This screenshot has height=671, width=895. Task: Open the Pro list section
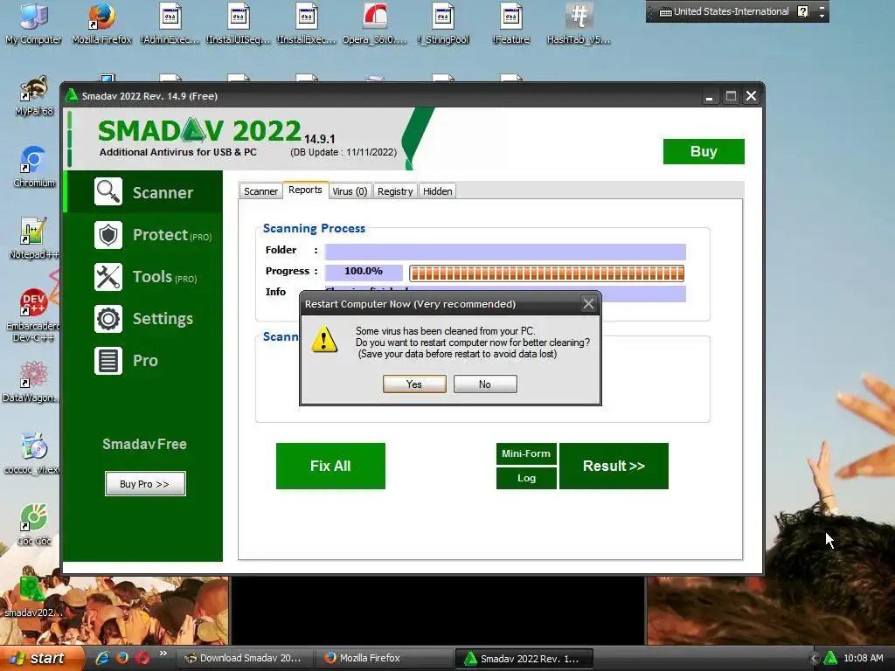pyautogui.click(x=144, y=361)
